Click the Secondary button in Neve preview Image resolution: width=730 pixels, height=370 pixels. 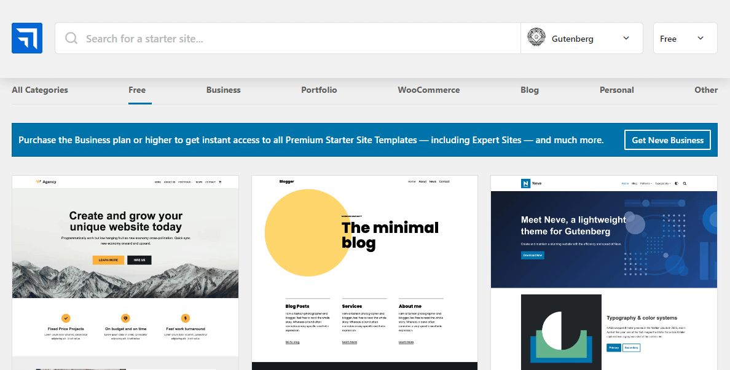click(631, 348)
